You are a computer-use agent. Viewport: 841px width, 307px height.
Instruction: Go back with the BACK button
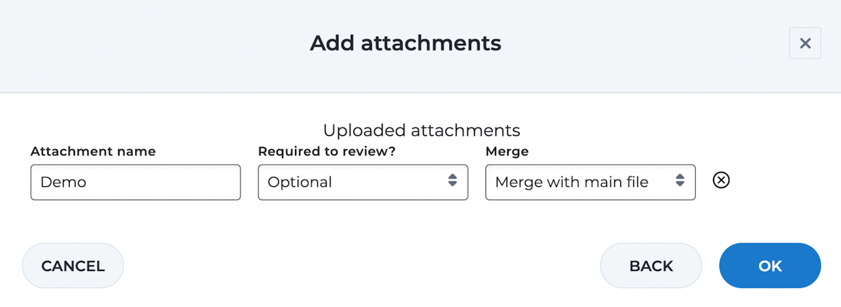point(650,266)
